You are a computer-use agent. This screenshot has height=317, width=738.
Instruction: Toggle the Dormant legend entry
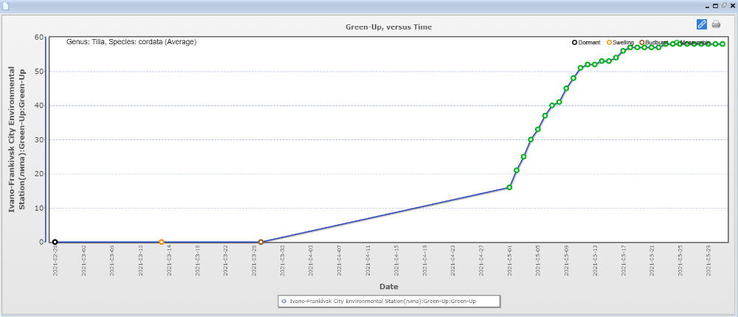pyautogui.click(x=588, y=43)
